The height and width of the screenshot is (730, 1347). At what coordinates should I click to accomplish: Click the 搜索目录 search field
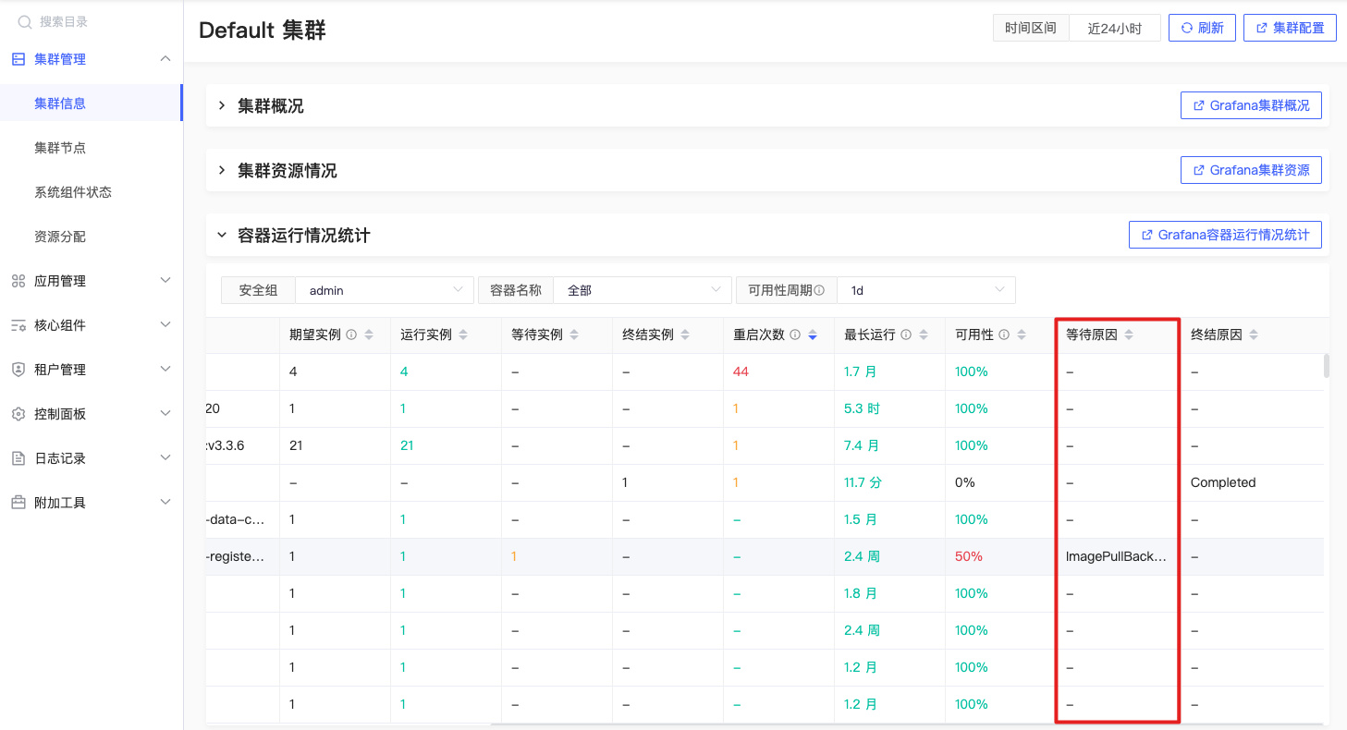click(92, 21)
